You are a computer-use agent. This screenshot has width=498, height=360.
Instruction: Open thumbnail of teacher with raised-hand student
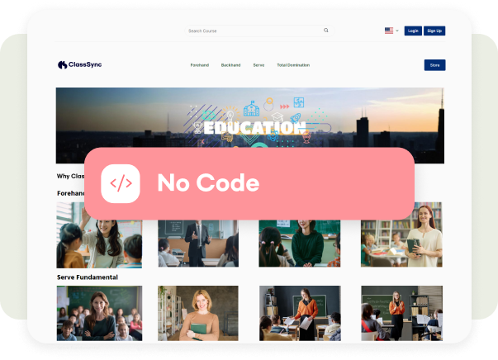tap(99, 235)
